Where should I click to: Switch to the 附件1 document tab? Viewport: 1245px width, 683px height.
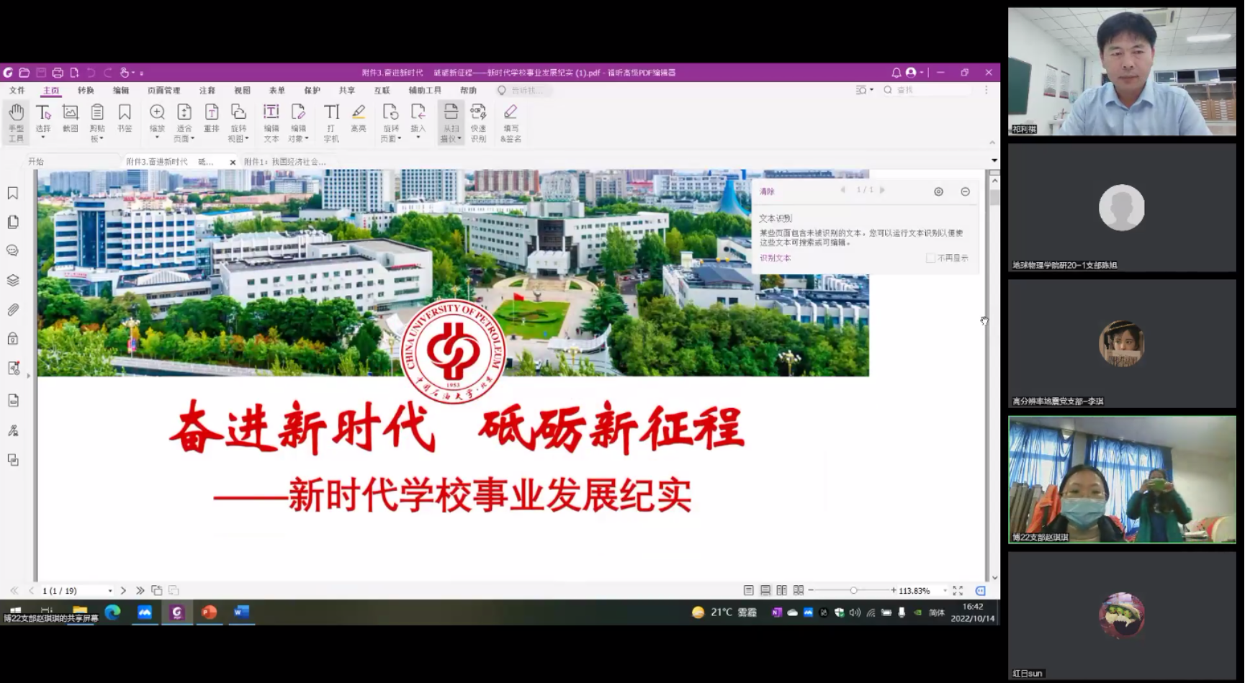284,162
